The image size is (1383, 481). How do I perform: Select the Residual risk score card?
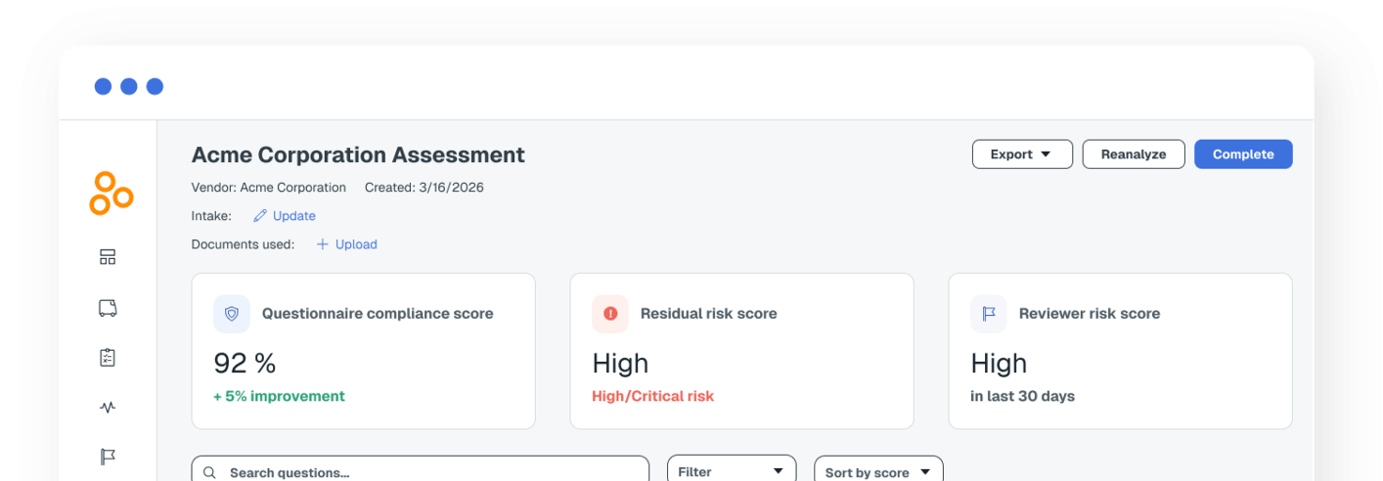pos(741,351)
